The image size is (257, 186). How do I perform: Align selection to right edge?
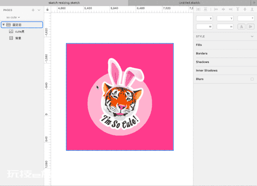click(x=230, y=9)
